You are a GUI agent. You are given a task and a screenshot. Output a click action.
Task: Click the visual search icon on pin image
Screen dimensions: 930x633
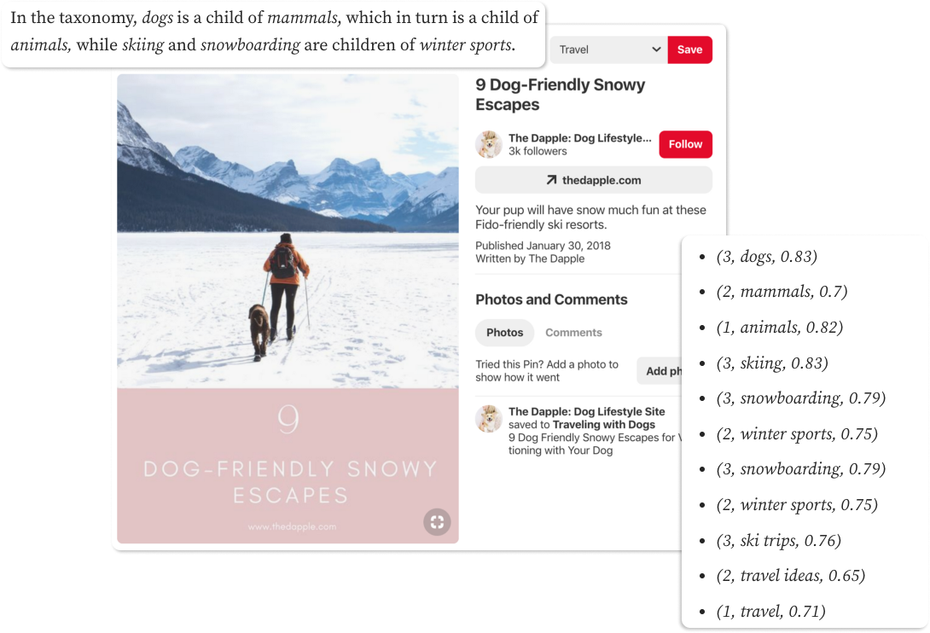point(437,522)
